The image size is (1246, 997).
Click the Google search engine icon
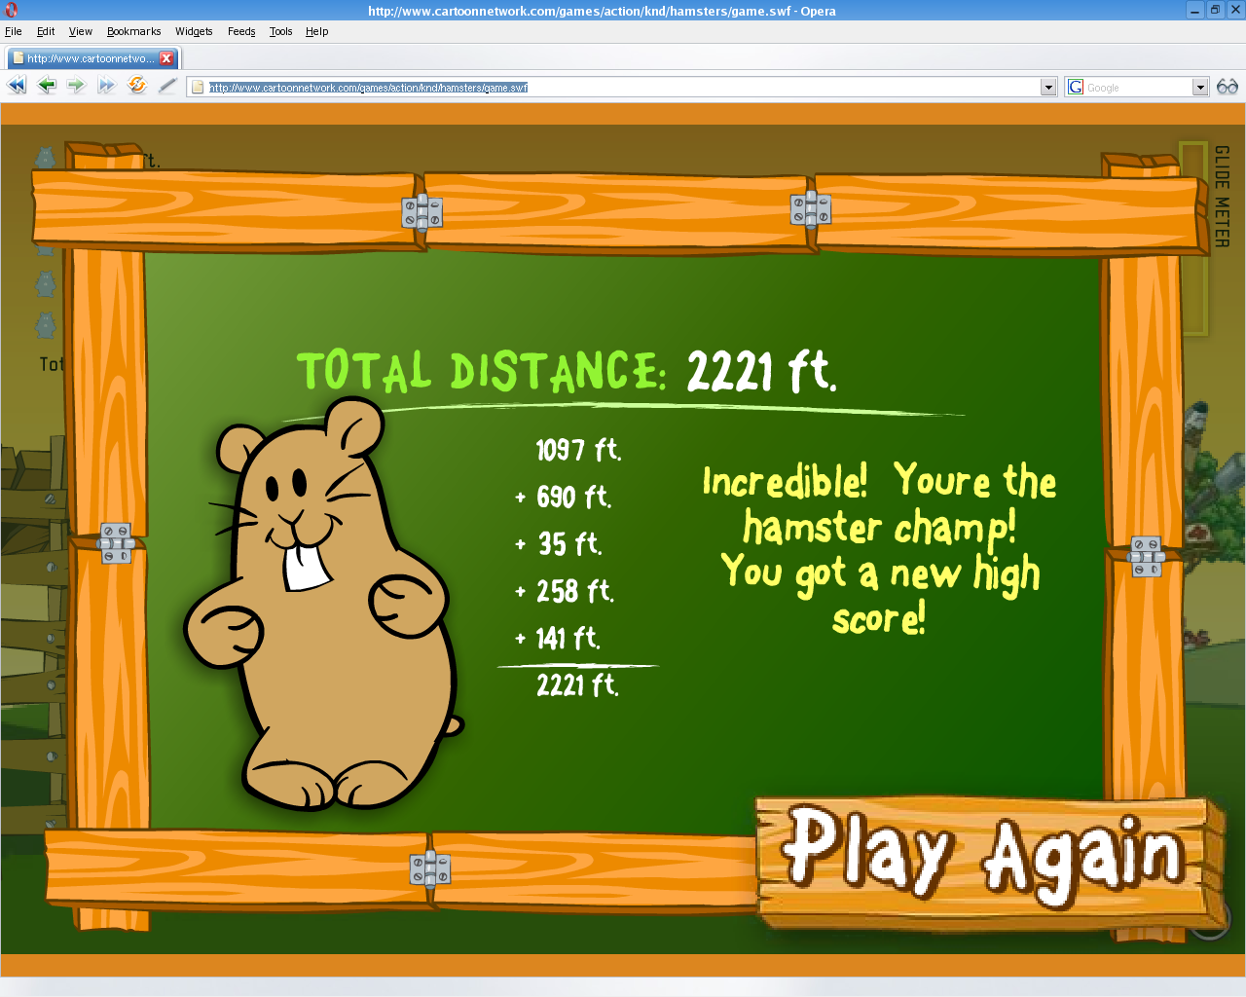[1076, 87]
